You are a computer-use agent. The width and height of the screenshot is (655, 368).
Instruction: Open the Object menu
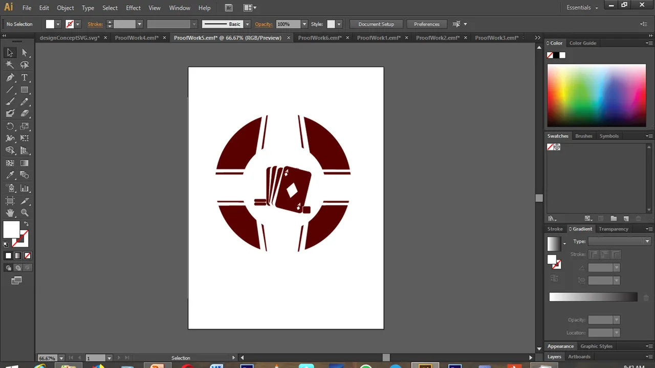coord(65,8)
